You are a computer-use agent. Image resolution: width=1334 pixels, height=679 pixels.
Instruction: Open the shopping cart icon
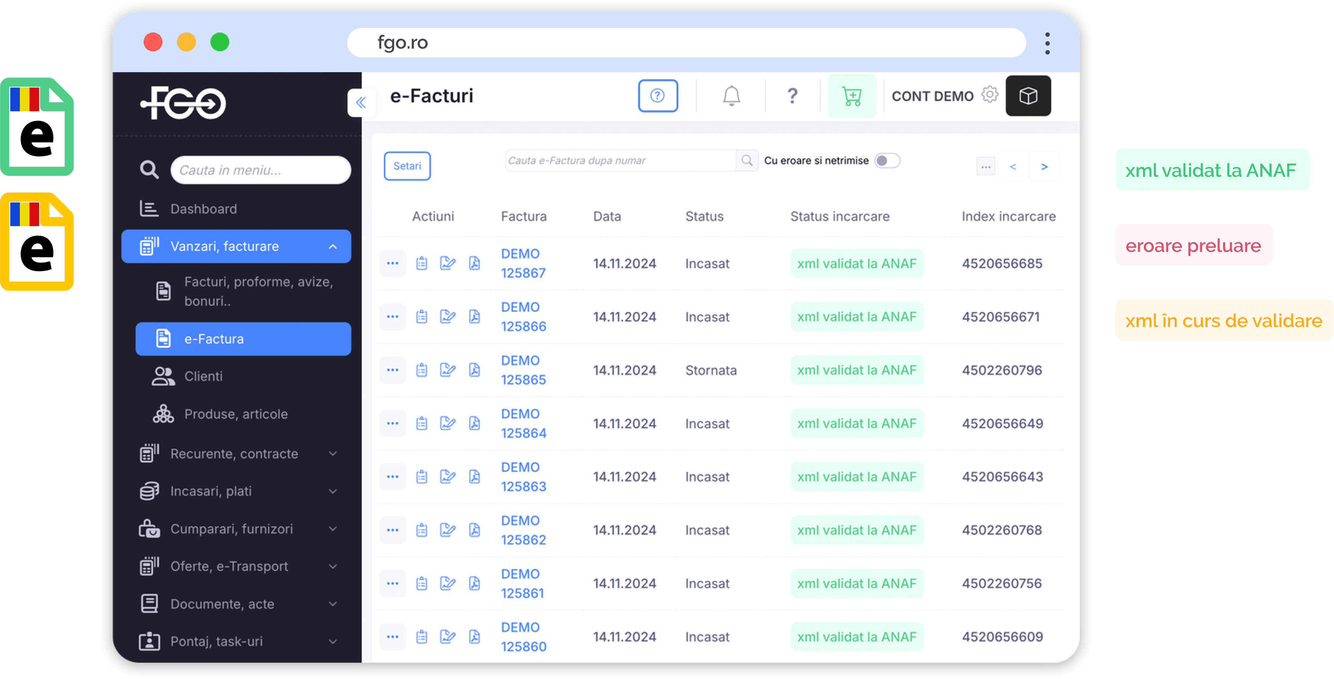[x=851, y=96]
